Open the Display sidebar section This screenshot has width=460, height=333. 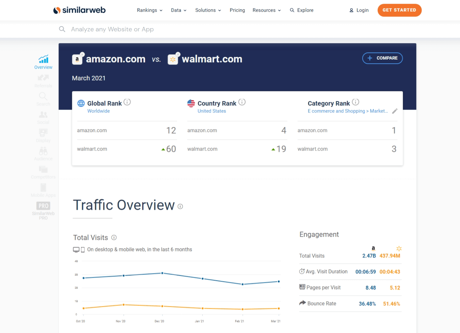pos(43,136)
